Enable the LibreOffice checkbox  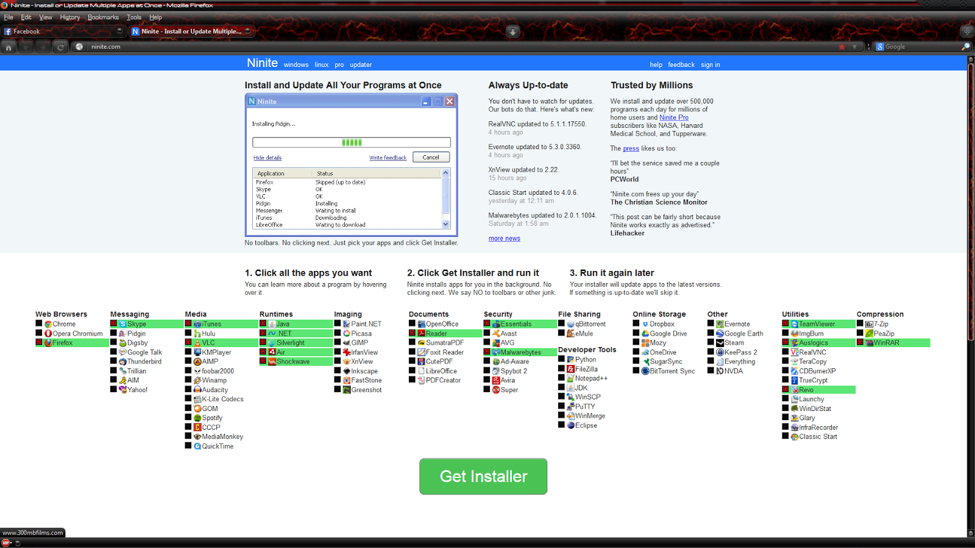coord(412,371)
